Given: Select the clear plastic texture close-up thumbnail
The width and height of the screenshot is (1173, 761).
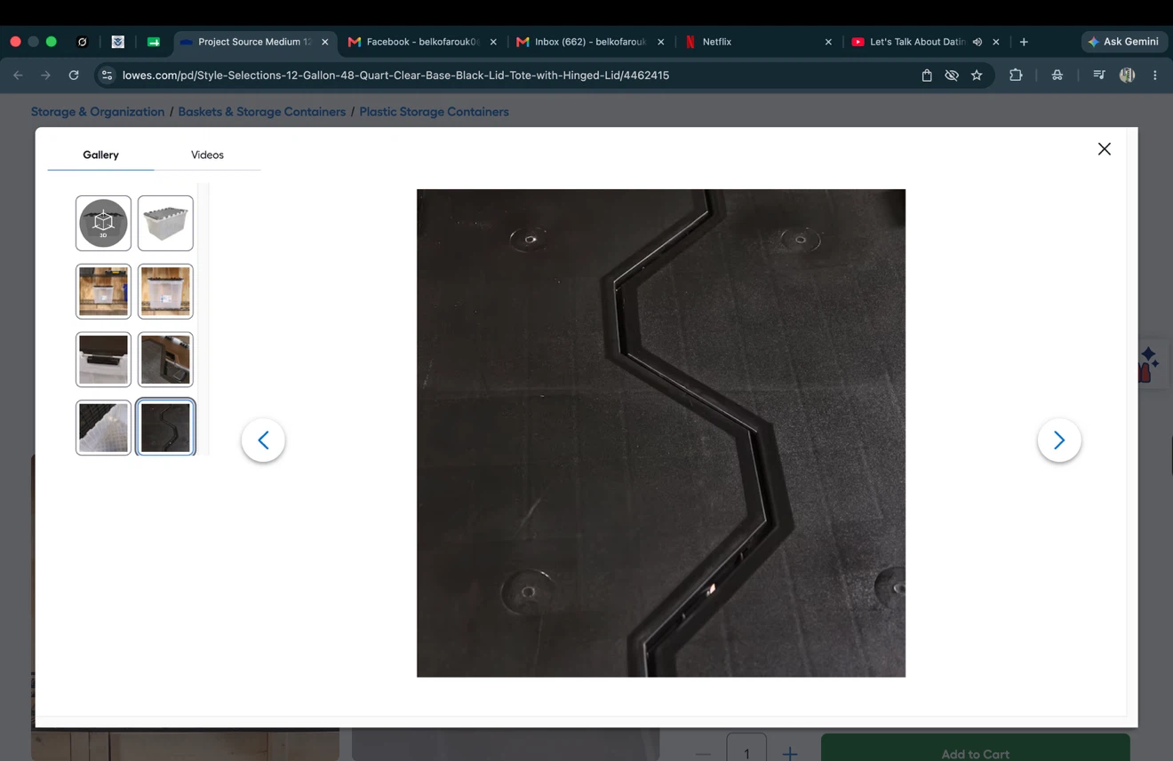Looking at the screenshot, I should (103, 427).
